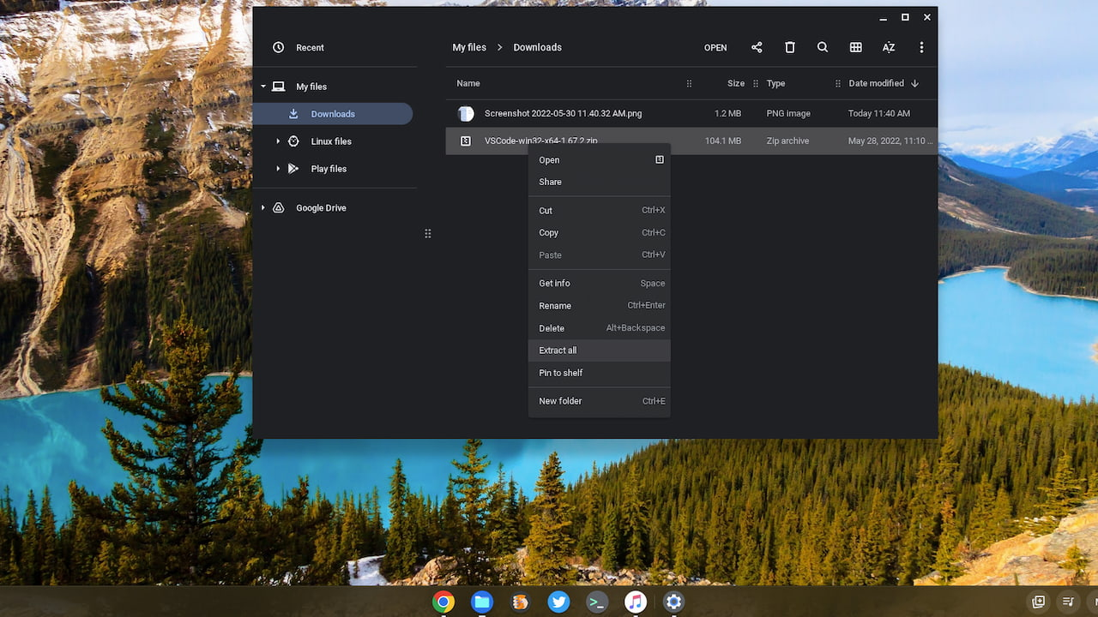
Task: Select the Screenshot 2022-05-30 PNG file
Action: [563, 113]
